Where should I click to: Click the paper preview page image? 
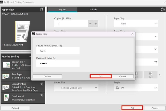23,31
